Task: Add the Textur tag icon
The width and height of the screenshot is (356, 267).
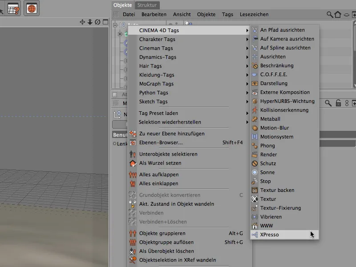Action: tap(255, 199)
